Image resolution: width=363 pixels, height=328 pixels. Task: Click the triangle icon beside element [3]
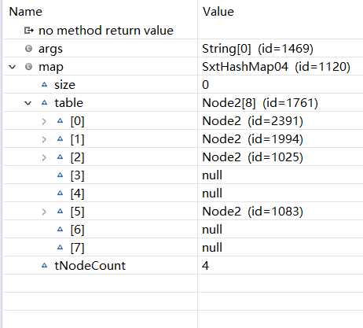point(60,175)
